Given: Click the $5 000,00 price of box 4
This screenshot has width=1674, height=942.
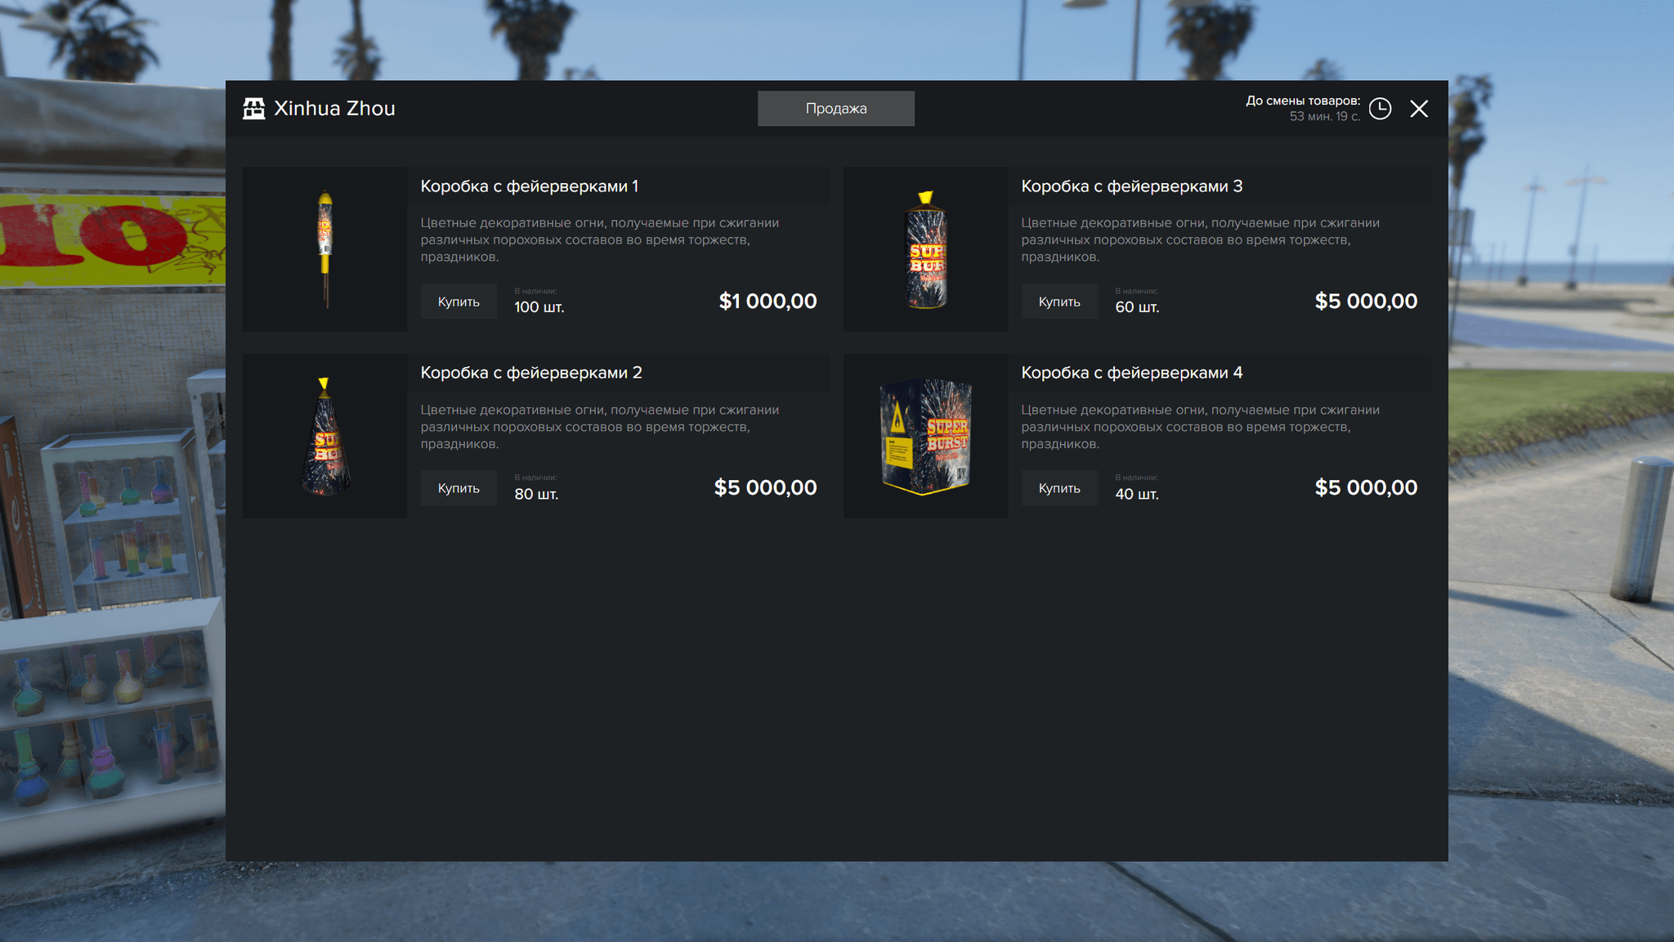Looking at the screenshot, I should tap(1367, 487).
